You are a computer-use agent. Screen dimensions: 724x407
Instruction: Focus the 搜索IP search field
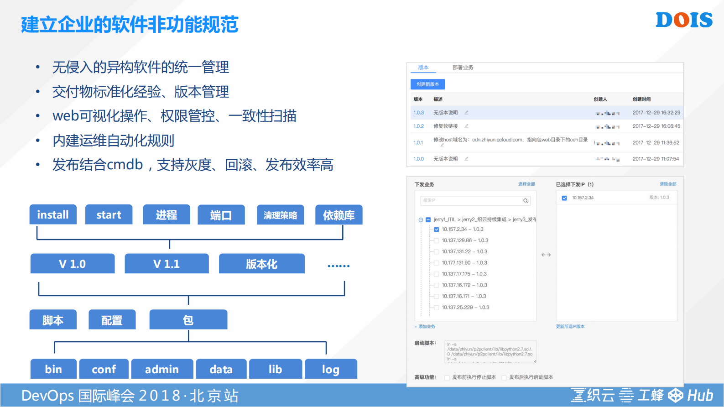click(475, 201)
